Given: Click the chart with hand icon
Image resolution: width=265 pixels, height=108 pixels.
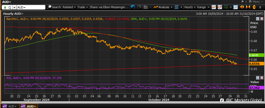Looking at the screenshot, I should click(x=220, y=7).
